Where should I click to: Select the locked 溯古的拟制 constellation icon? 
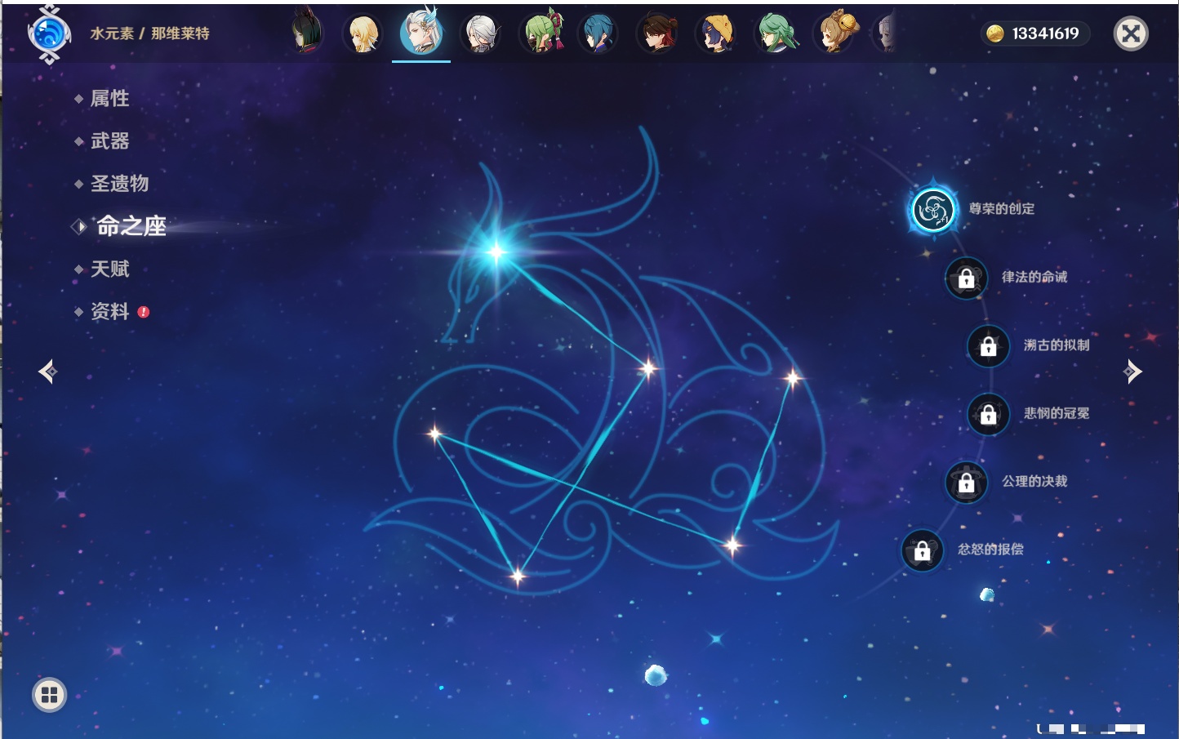point(988,346)
